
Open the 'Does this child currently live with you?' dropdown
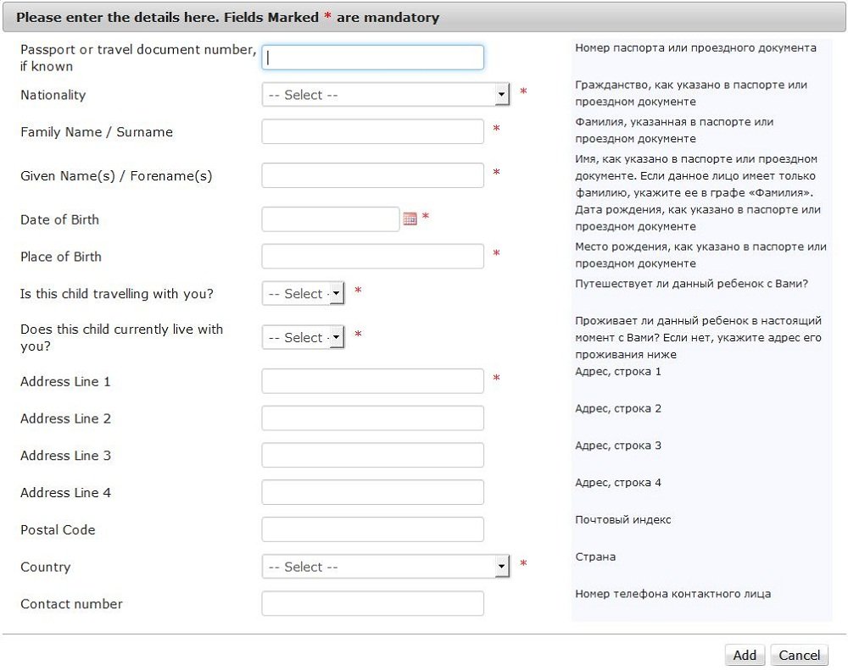(x=303, y=337)
